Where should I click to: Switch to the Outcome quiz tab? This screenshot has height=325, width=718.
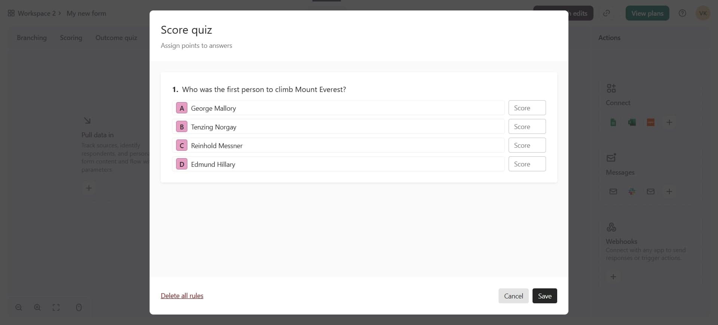(x=116, y=38)
